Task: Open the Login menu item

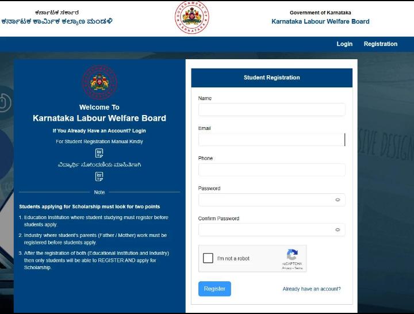Action: (x=344, y=44)
